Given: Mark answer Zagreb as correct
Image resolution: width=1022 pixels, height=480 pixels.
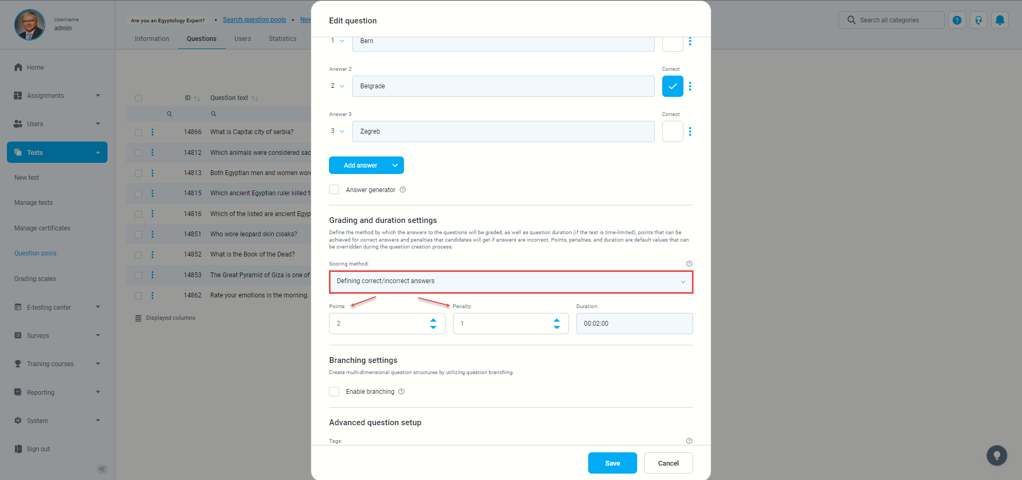Looking at the screenshot, I should [x=672, y=131].
